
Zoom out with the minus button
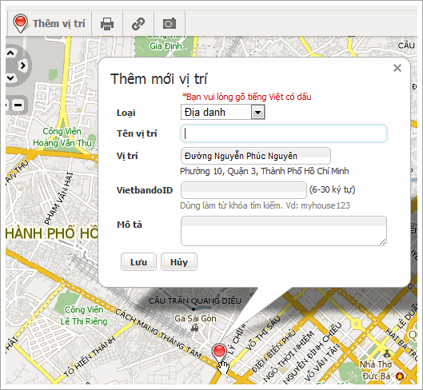(18, 105)
